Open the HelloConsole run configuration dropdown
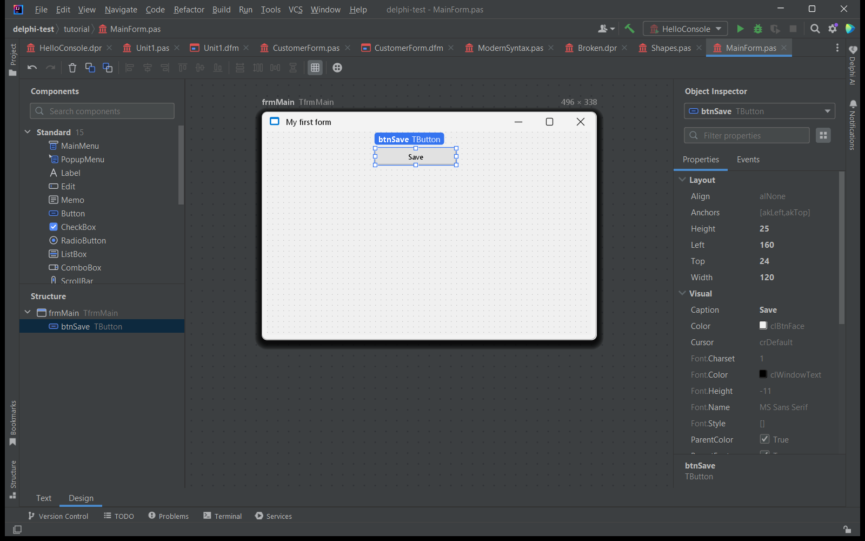The height and width of the screenshot is (541, 865). tap(686, 29)
